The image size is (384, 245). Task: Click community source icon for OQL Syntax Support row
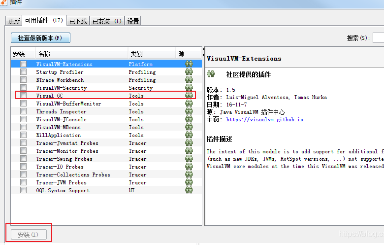pyautogui.click(x=189, y=190)
